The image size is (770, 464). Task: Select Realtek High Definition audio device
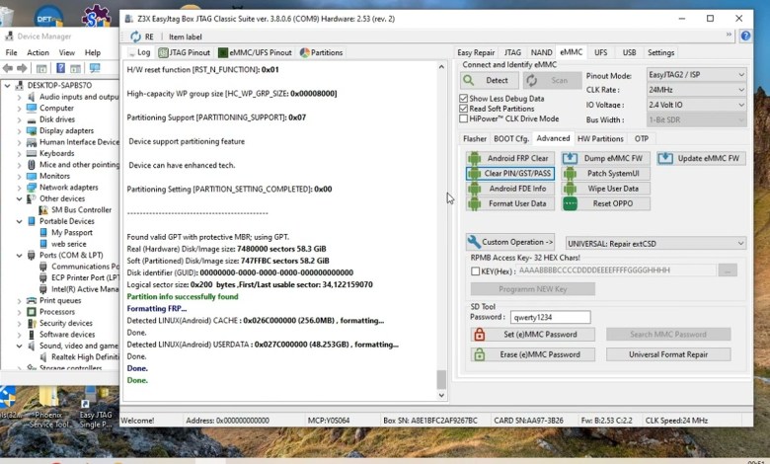85,357
